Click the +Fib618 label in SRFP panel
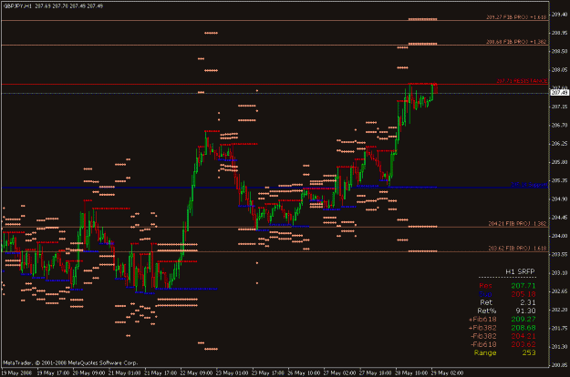The width and height of the screenshot is (570, 377). pos(482,320)
